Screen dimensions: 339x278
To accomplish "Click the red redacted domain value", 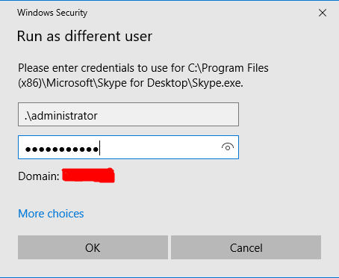I will click(x=88, y=176).
